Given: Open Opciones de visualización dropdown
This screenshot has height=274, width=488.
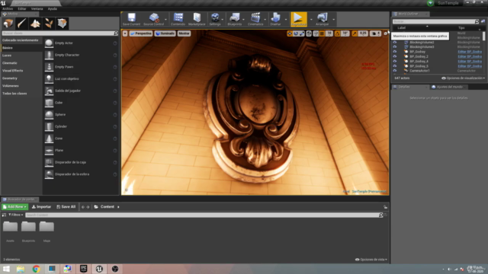Looking at the screenshot, I should (x=464, y=78).
